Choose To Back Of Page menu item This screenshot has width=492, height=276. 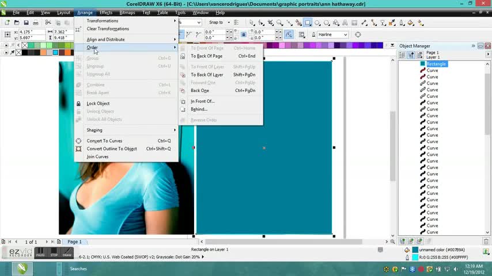click(206, 56)
